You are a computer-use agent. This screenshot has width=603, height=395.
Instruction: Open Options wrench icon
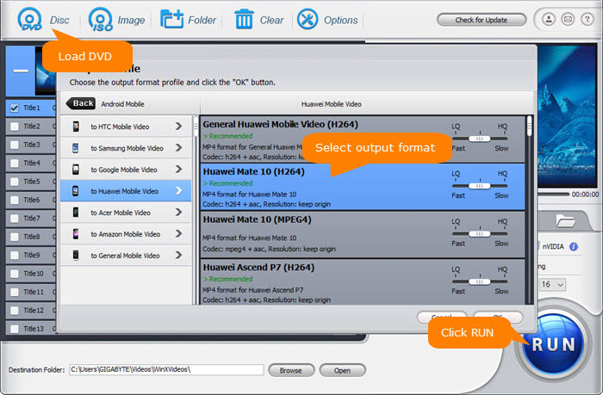coord(308,19)
